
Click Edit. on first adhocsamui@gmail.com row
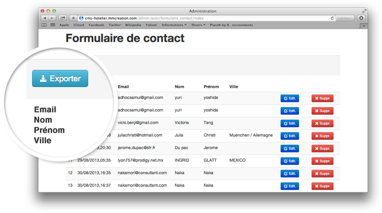coord(290,98)
